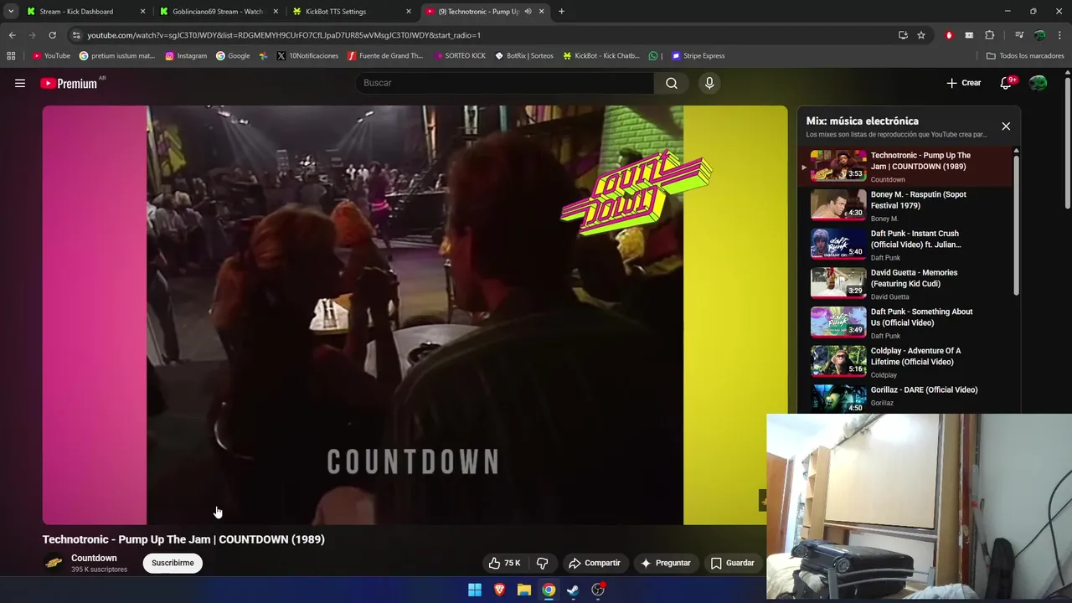Screen dimensions: 1072x603
Task: Reload the YouTube page
Action: coord(52,35)
